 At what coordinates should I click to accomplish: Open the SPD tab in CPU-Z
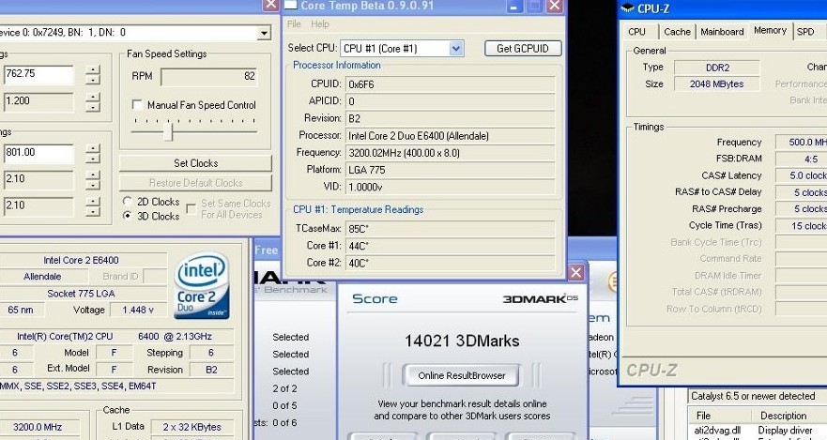(805, 32)
